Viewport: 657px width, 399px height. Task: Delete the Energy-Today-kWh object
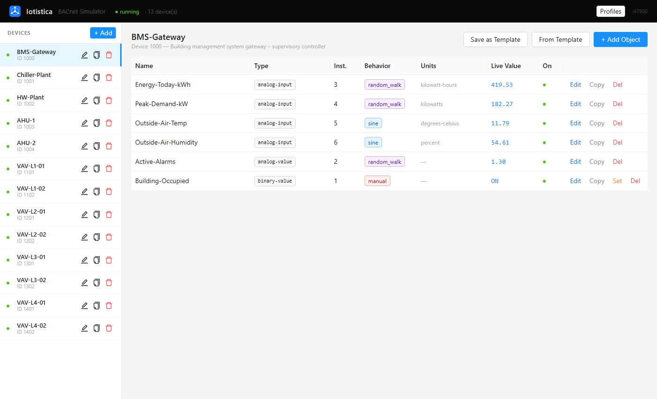618,85
